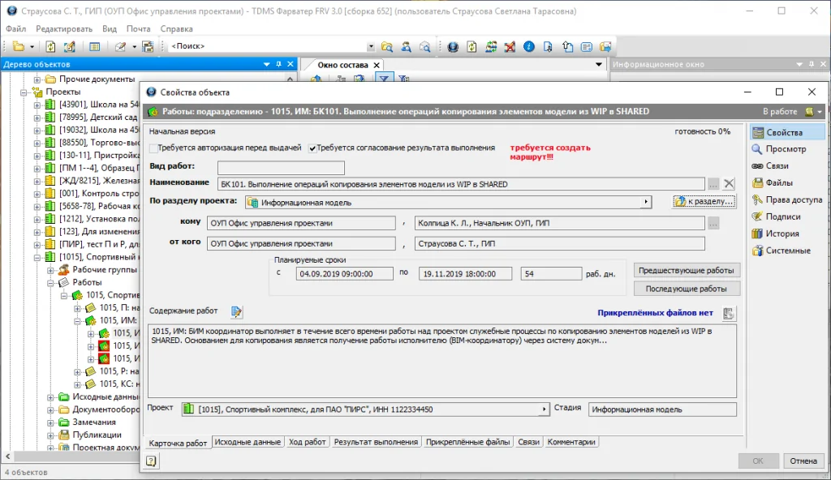Open the Подписи (signatures) section
This screenshot has height=480, width=831.
(782, 217)
